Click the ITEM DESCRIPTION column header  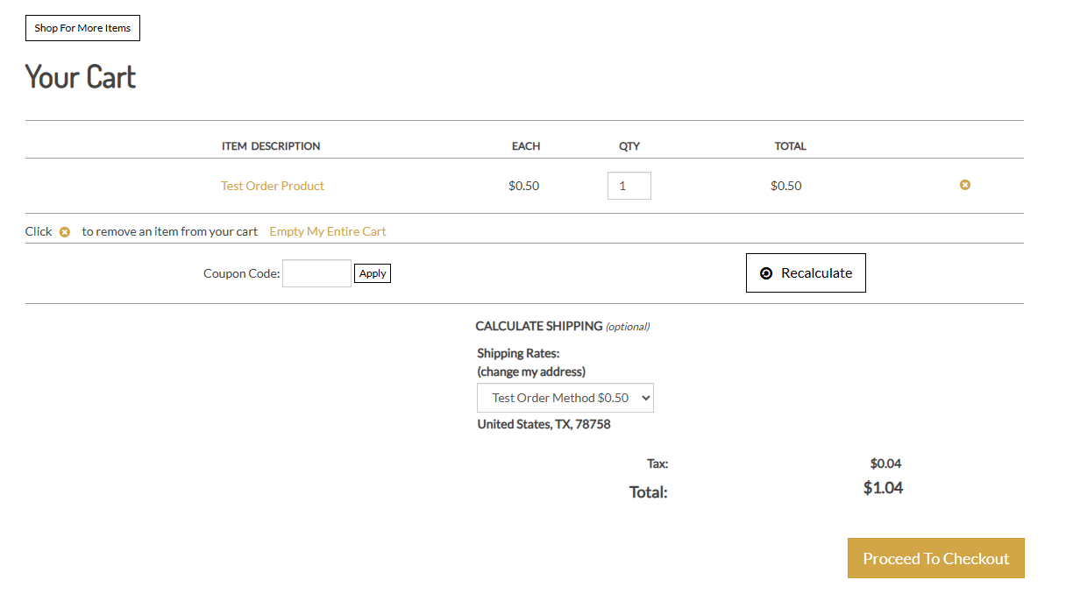tap(271, 146)
